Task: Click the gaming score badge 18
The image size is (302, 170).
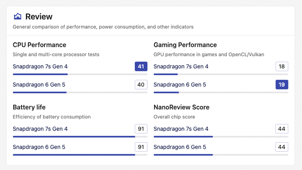Action: tap(282, 66)
